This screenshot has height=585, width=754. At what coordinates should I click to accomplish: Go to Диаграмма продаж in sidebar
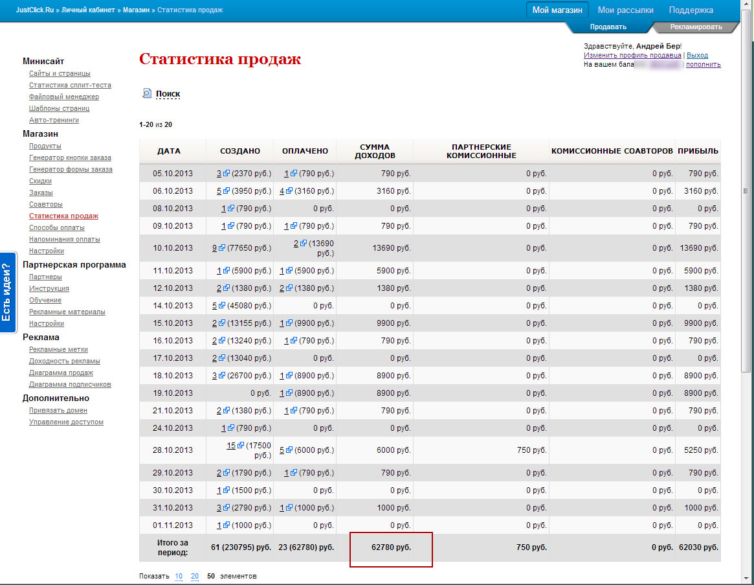(61, 373)
